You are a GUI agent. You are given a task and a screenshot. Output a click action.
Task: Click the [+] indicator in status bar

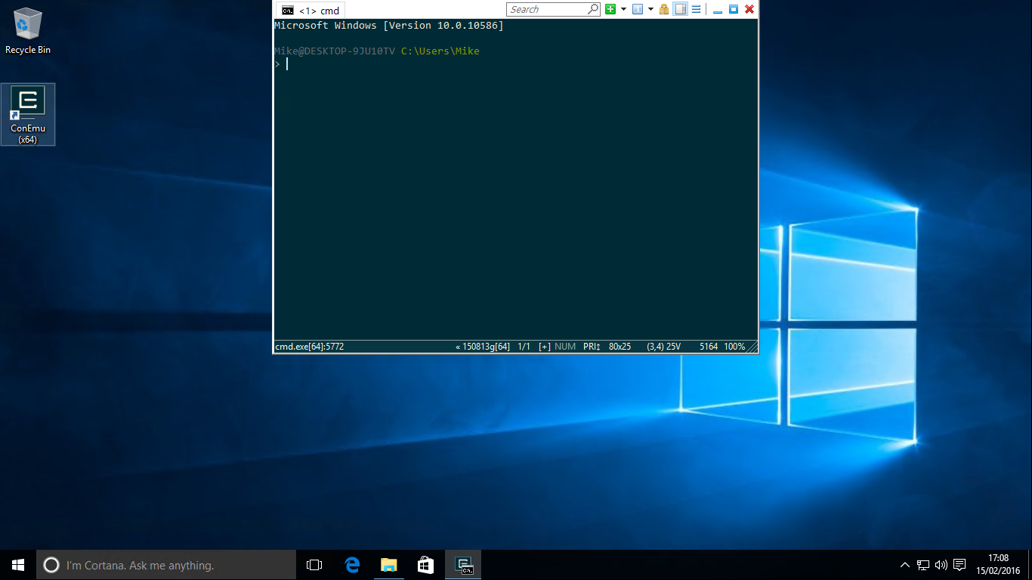(545, 347)
